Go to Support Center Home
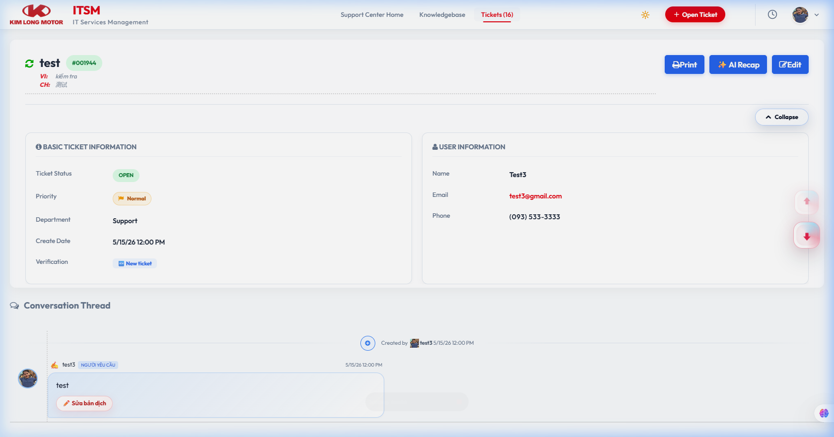This screenshot has height=437, width=834. (x=372, y=15)
